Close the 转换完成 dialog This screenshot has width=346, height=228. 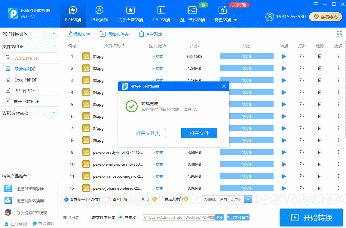(x=224, y=86)
